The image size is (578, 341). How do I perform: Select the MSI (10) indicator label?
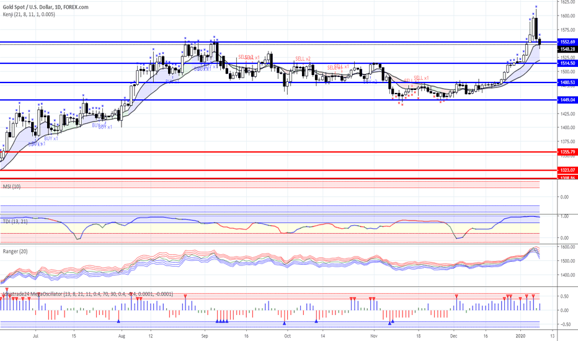pyautogui.click(x=12, y=187)
